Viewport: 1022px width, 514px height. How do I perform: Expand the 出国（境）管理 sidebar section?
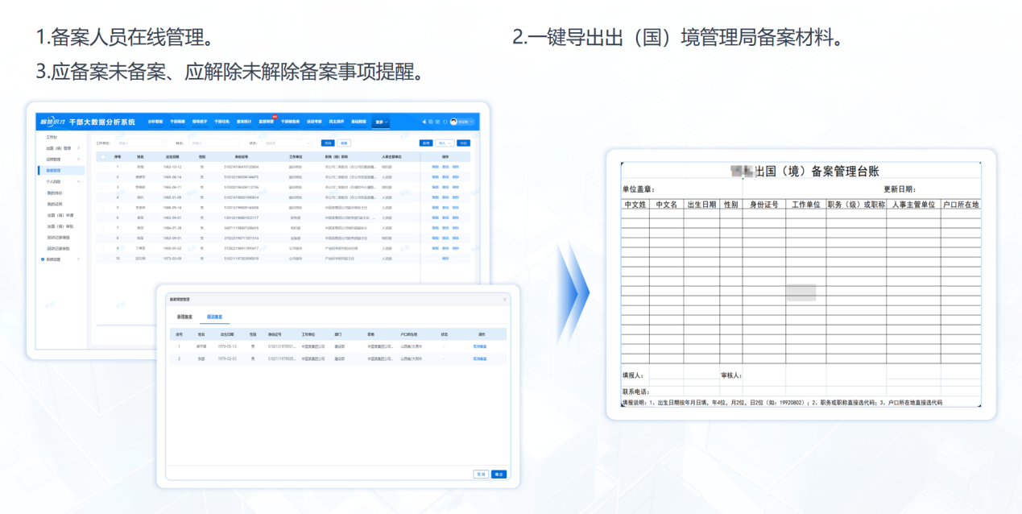point(58,148)
